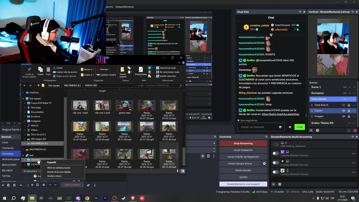Open three-dot menu for Gameplay canvas scene
Screen dimensions: 359x202
pos(350,93)
